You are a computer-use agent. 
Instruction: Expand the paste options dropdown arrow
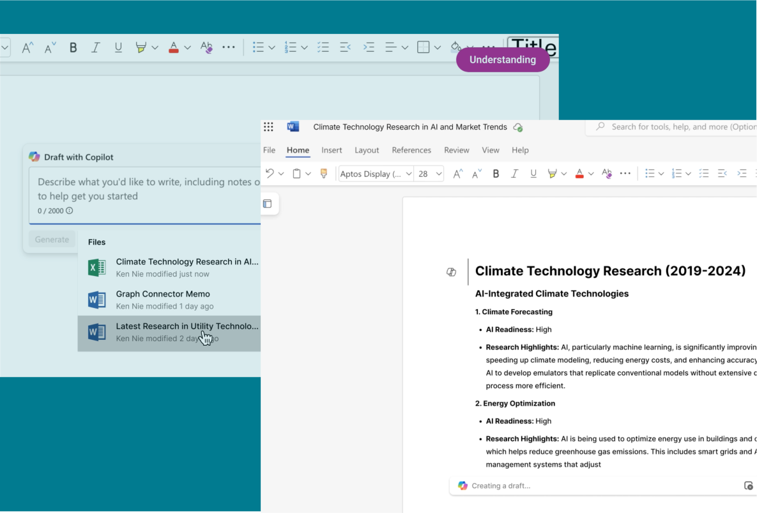click(x=308, y=174)
